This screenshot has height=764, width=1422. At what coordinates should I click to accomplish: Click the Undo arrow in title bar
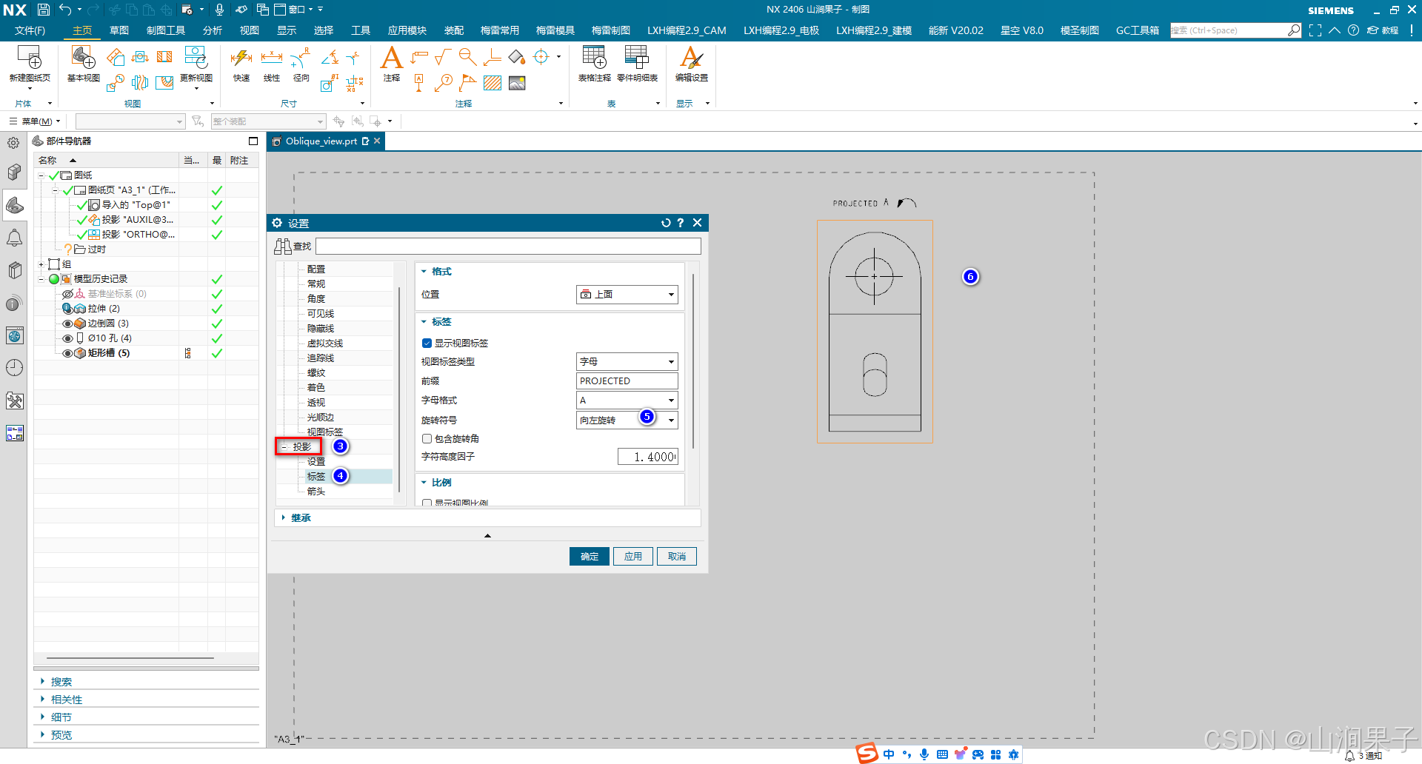tap(65, 10)
